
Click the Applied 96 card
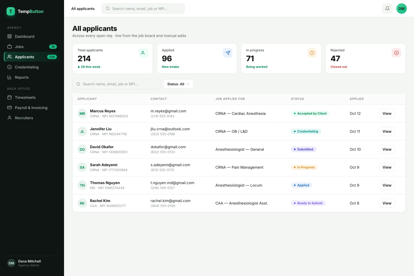pyautogui.click(x=197, y=59)
